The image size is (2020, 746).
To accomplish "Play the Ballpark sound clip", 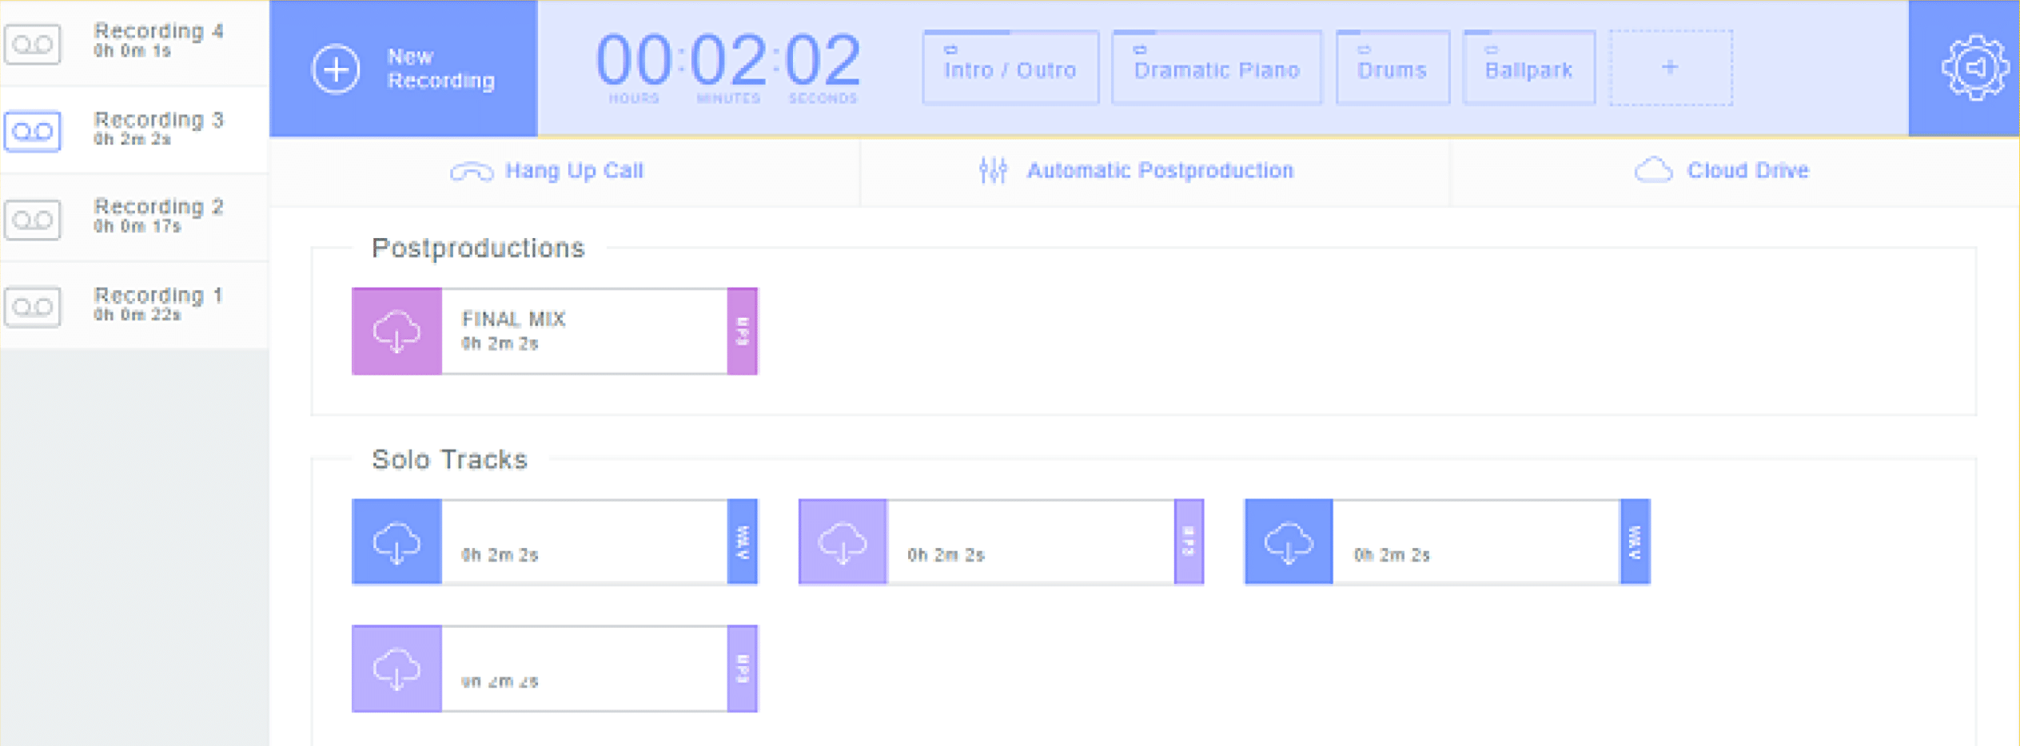I will [1528, 69].
